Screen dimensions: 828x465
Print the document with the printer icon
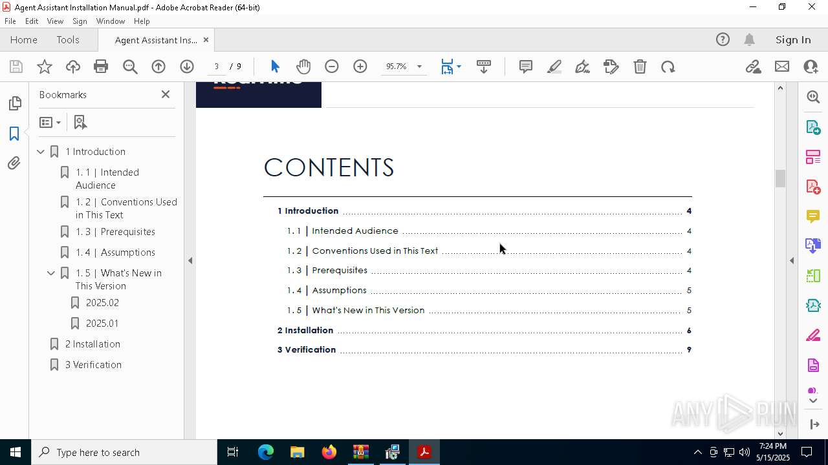[x=101, y=67]
